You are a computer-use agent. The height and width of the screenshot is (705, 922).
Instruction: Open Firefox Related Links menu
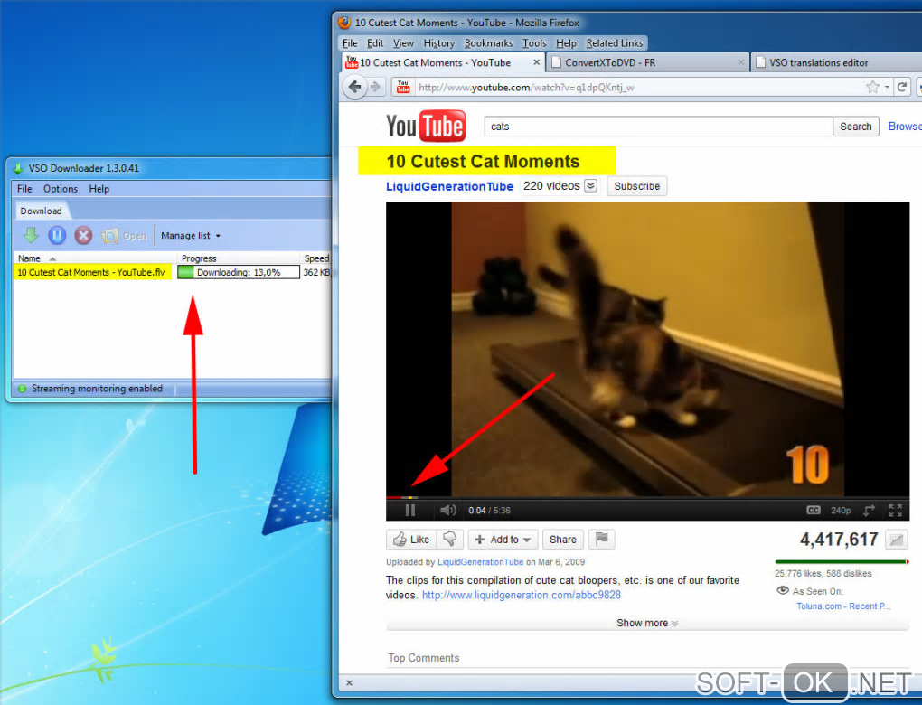coord(615,42)
